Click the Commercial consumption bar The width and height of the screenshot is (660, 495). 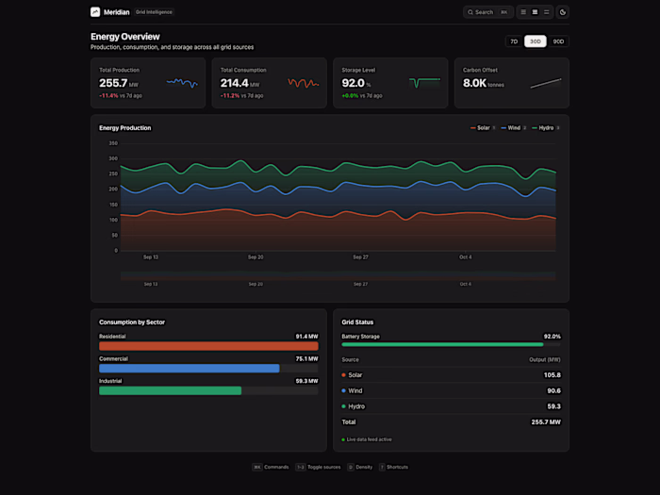tap(189, 369)
